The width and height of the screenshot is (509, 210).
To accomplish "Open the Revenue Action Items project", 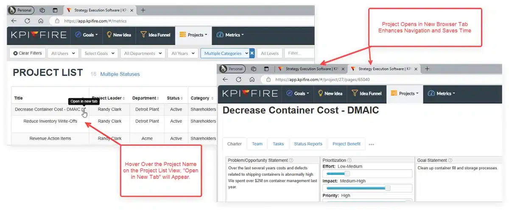I will pos(50,139).
